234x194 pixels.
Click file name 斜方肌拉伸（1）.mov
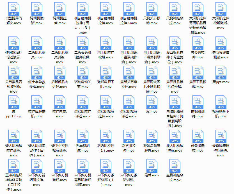coord(106,148)
